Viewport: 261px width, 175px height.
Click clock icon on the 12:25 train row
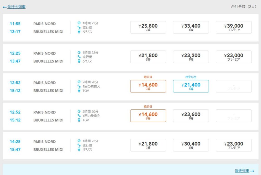coord(79,52)
